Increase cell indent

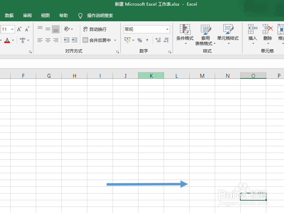click(x=75, y=40)
